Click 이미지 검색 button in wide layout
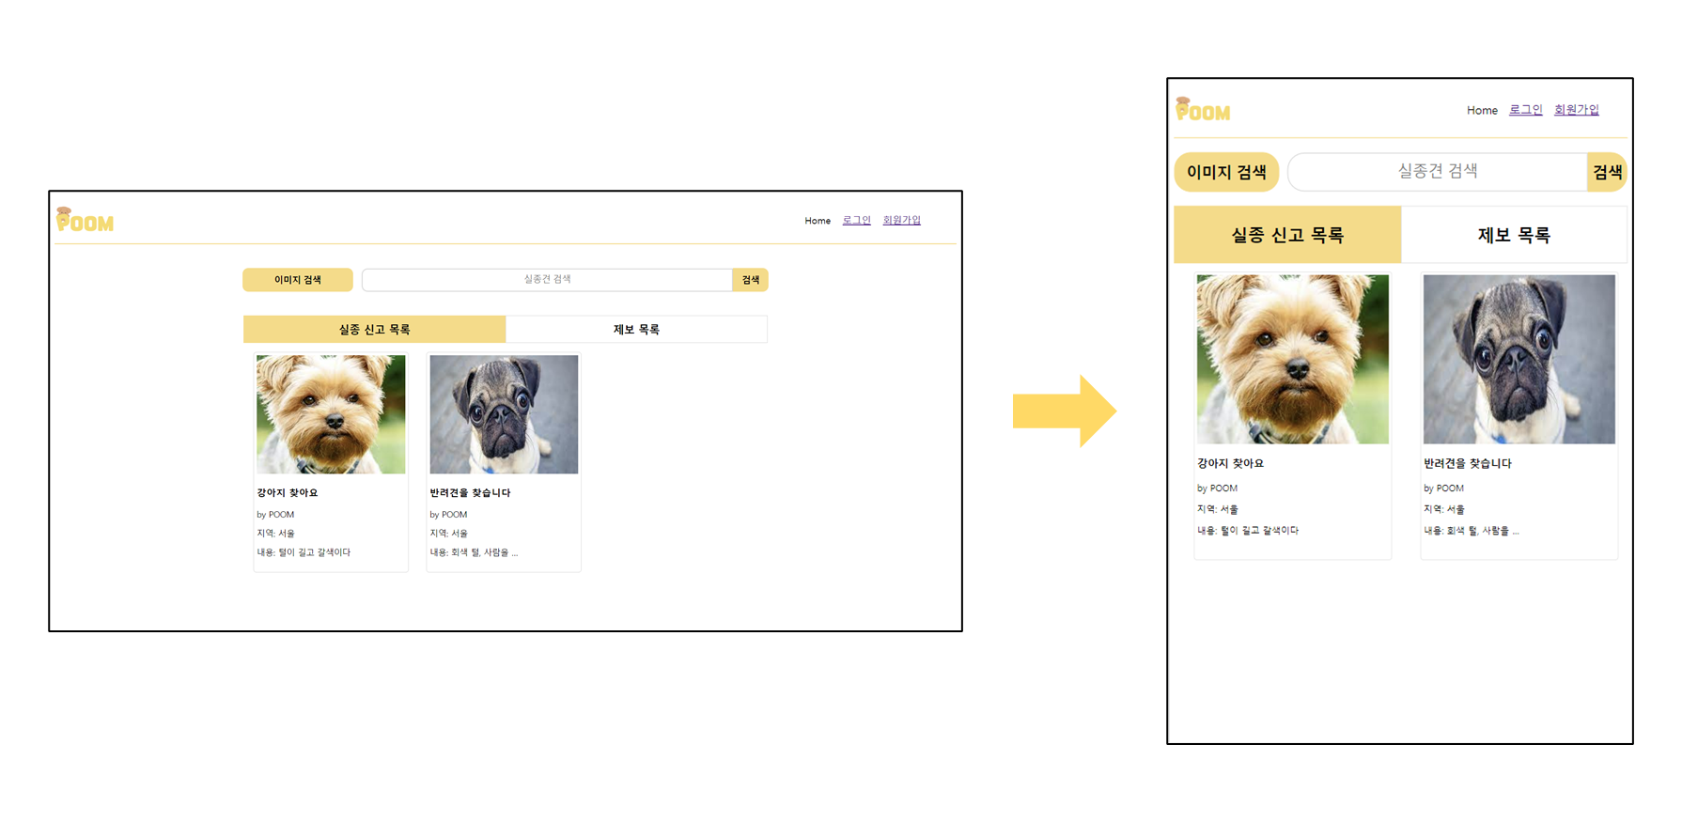Image resolution: width=1682 pixels, height=822 pixels. click(298, 280)
